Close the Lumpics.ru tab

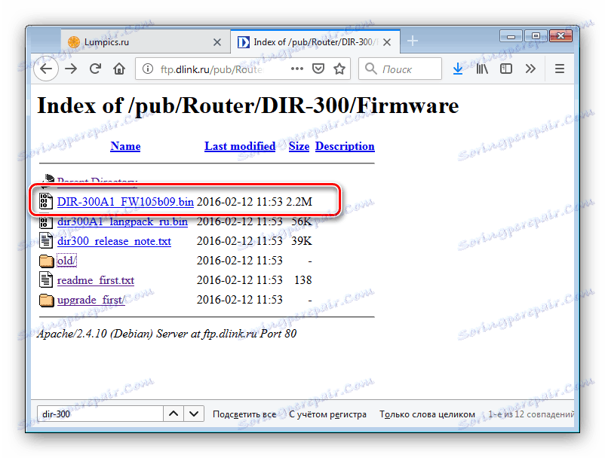tap(217, 42)
